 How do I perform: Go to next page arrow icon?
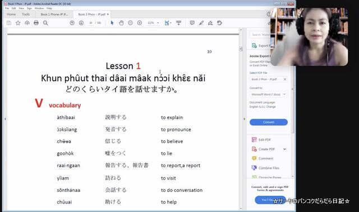pyautogui.click(x=81, y=23)
